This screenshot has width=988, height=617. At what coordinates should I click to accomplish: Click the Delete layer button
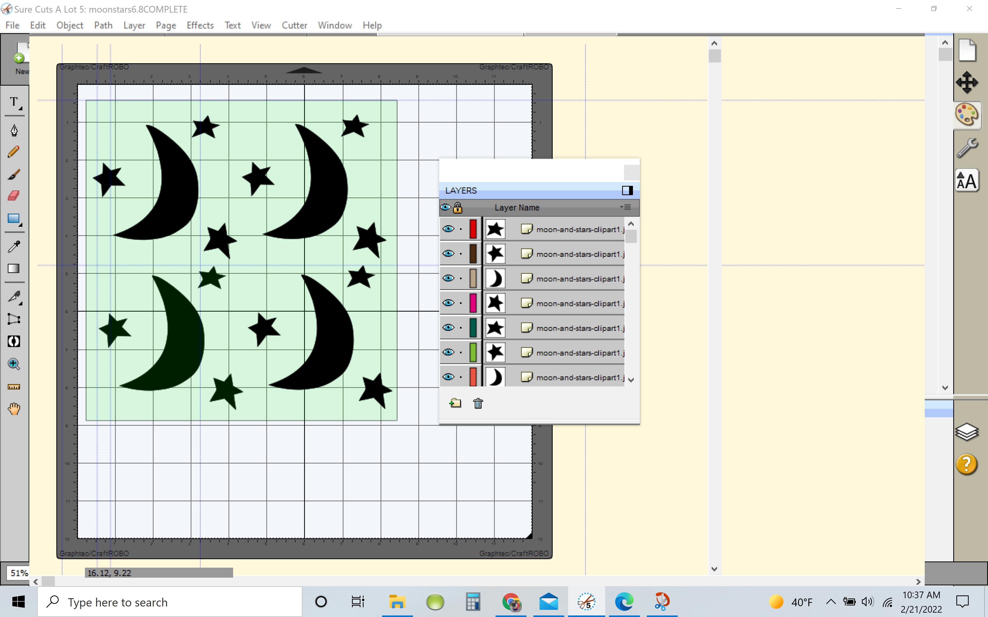tap(478, 403)
